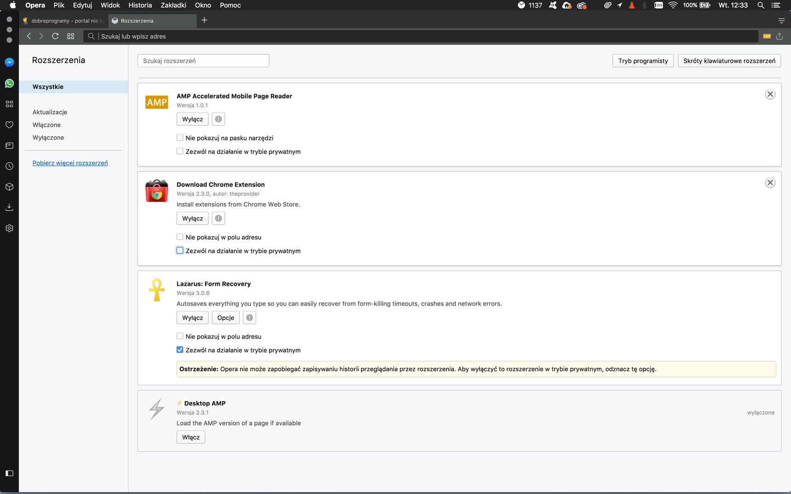Image resolution: width=791 pixels, height=494 pixels.
Task: Open Skróty klawiaturowe rozszerzeń
Action: [x=729, y=61]
